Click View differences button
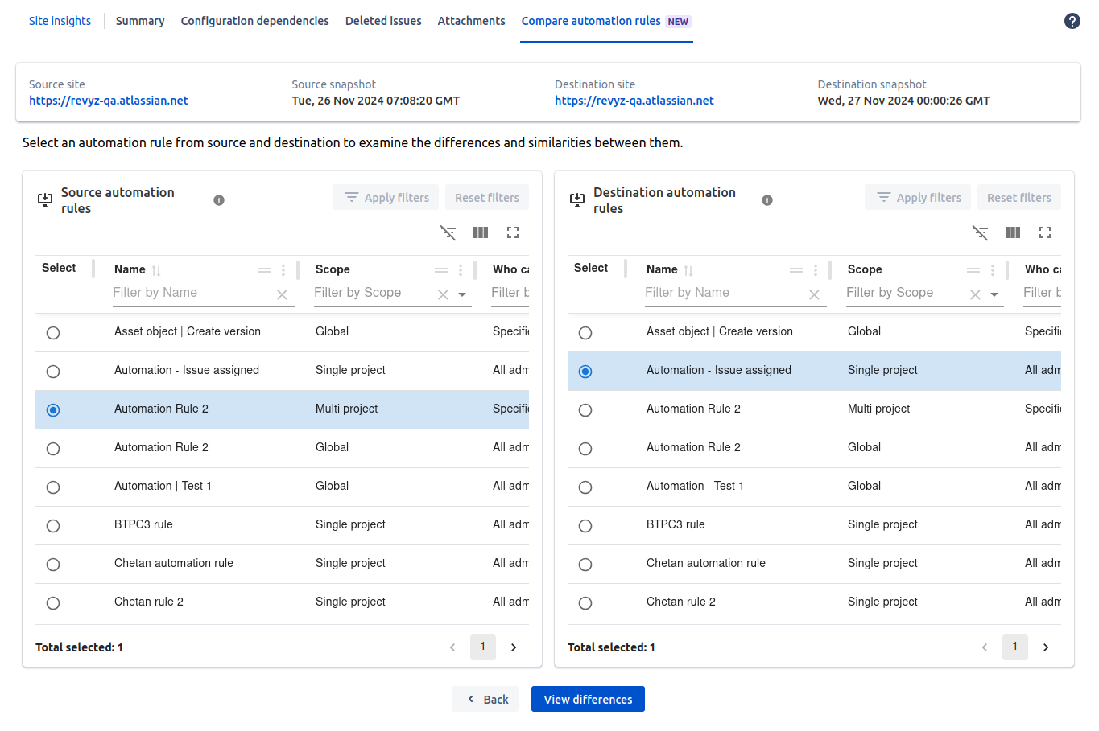This screenshot has height=731, width=1099. pos(588,699)
